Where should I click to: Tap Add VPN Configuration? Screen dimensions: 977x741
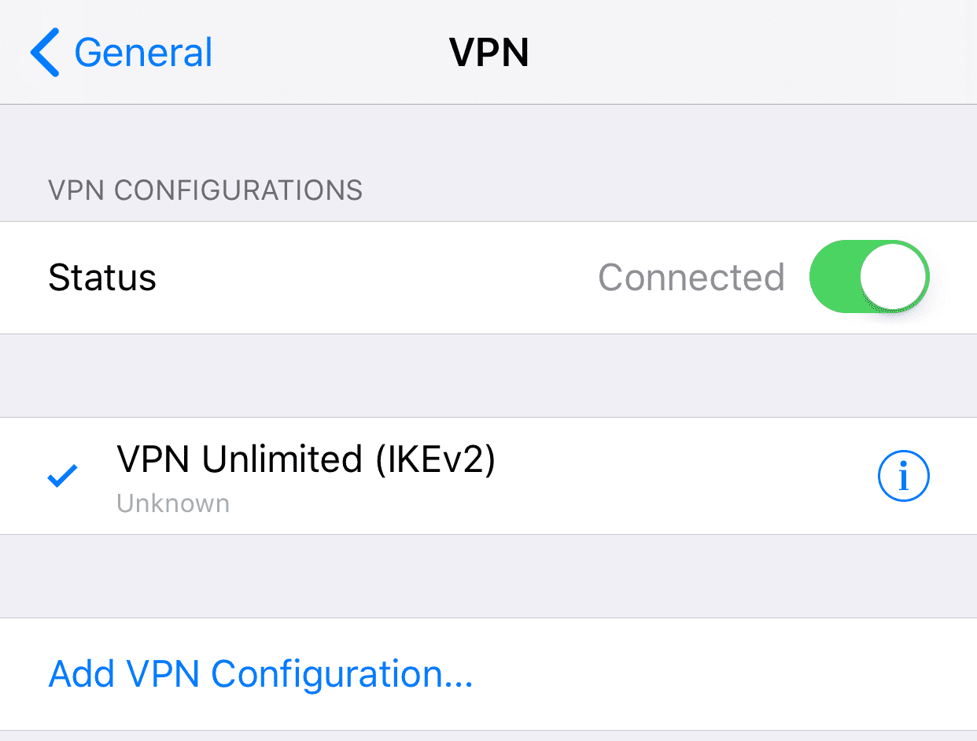pos(261,674)
